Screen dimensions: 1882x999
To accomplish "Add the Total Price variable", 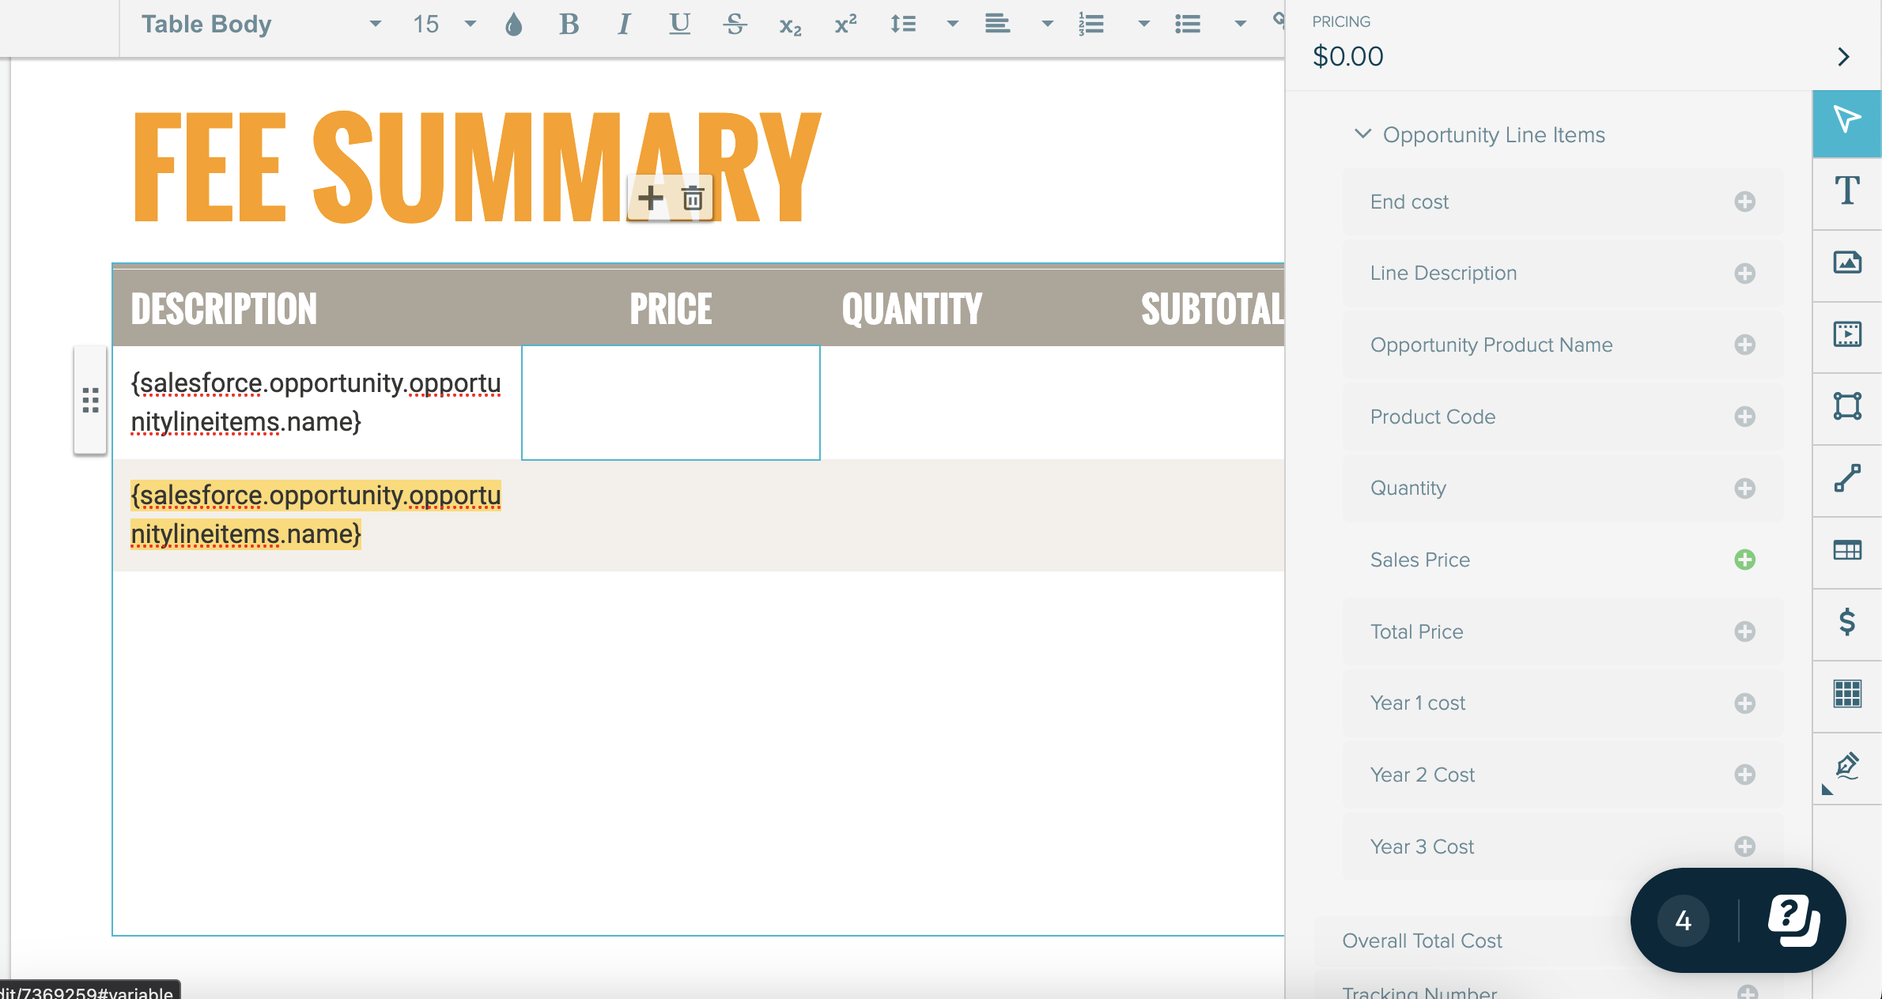I will 1744,631.
